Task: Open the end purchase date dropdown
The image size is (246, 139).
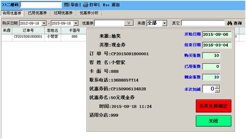Action: (76, 23)
